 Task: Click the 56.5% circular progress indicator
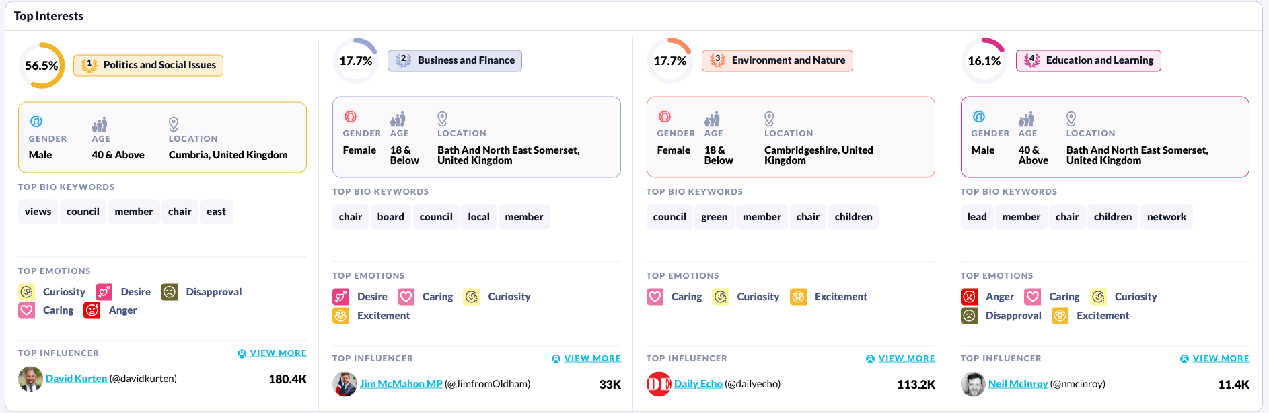pyautogui.click(x=42, y=66)
